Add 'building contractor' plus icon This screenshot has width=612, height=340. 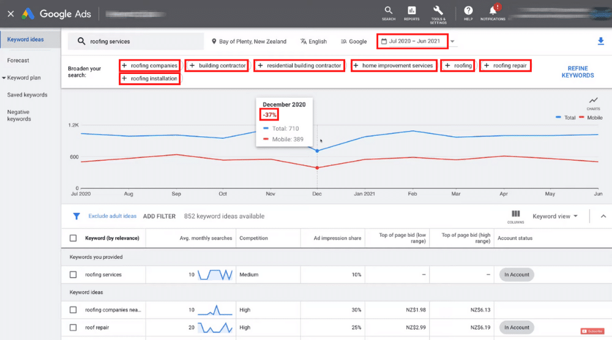(192, 65)
